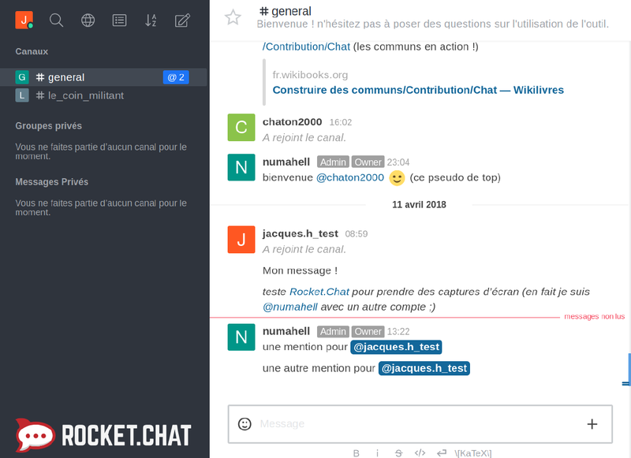Click the create new channel pencil icon
This screenshot has width=631, height=458.
click(182, 20)
